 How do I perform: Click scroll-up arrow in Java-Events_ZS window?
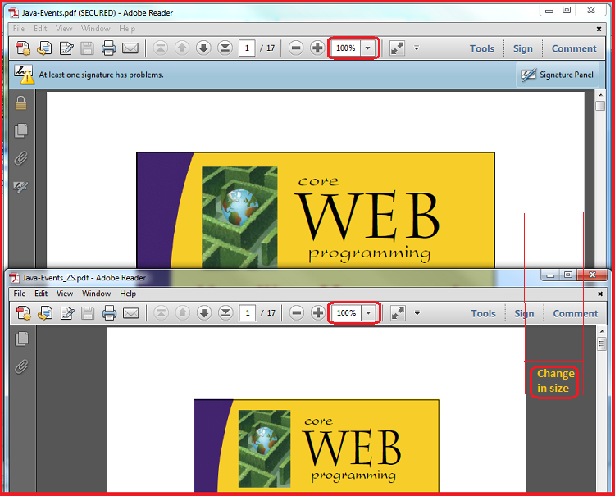(x=602, y=332)
